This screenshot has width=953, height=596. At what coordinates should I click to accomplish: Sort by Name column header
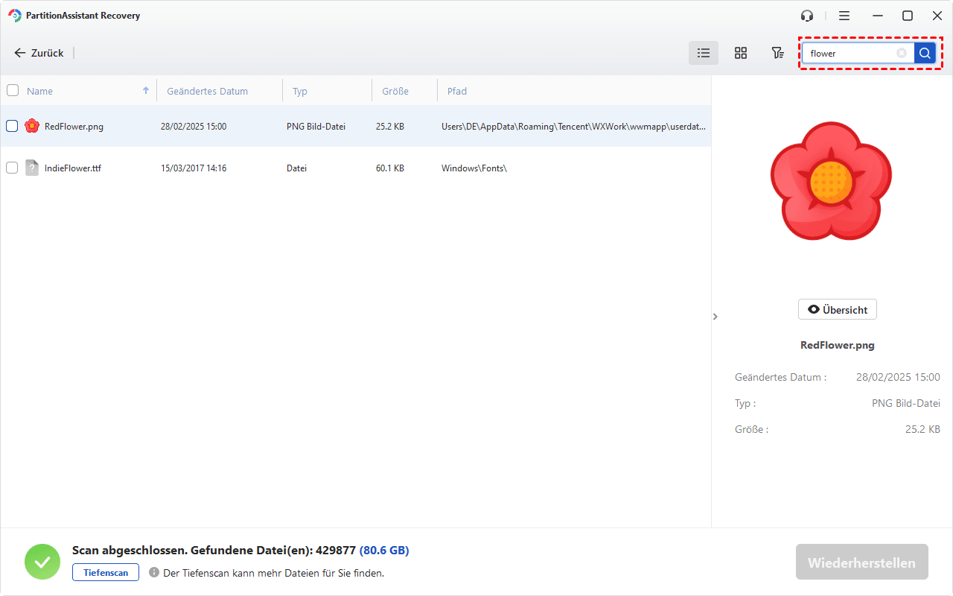pyautogui.click(x=40, y=91)
